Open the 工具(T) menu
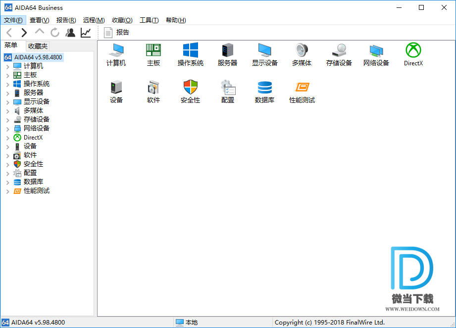Screen dimensions: 456x328 149,20
